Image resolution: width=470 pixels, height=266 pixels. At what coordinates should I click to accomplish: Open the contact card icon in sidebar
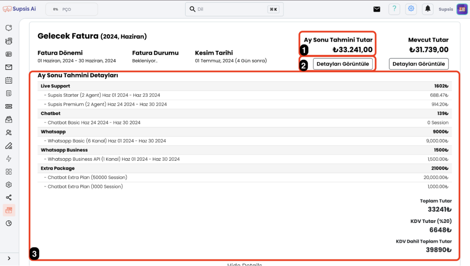tap(9, 54)
